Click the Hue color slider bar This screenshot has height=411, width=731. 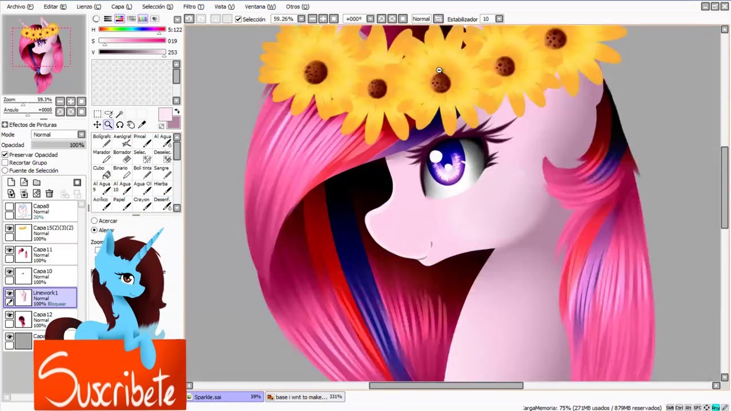(131, 29)
